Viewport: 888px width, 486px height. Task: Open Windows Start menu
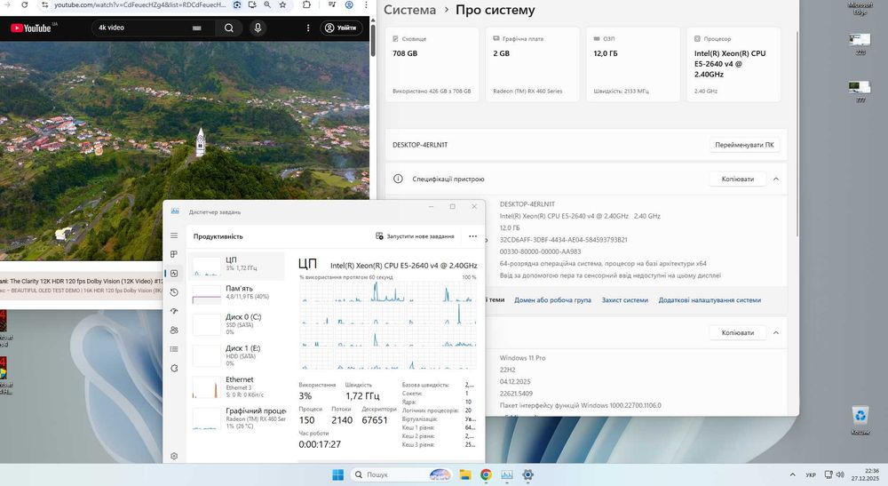tap(337, 474)
